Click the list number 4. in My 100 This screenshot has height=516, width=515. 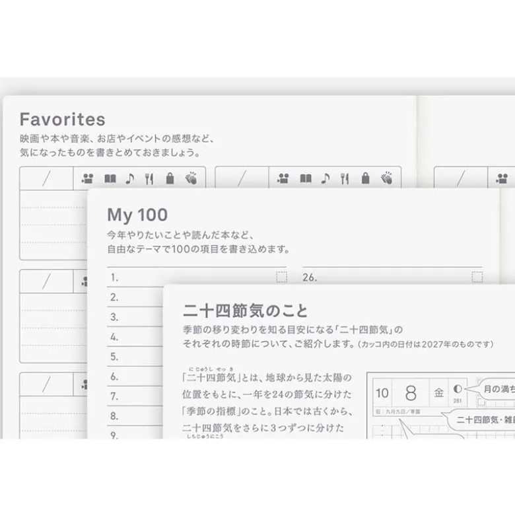[x=114, y=337]
